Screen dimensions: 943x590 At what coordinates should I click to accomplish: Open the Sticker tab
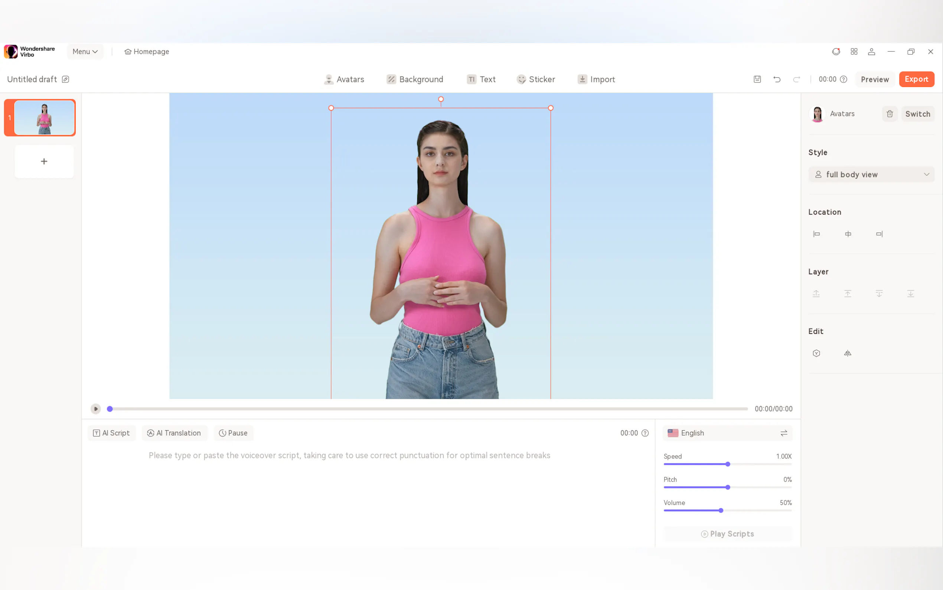pyautogui.click(x=536, y=79)
